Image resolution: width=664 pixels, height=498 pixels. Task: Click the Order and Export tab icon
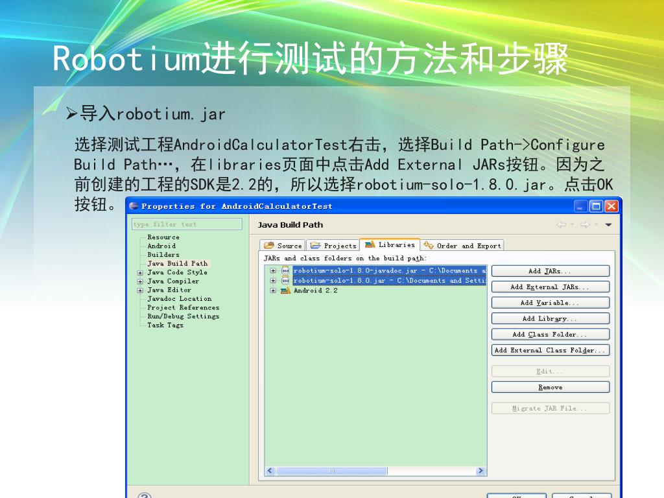(429, 245)
